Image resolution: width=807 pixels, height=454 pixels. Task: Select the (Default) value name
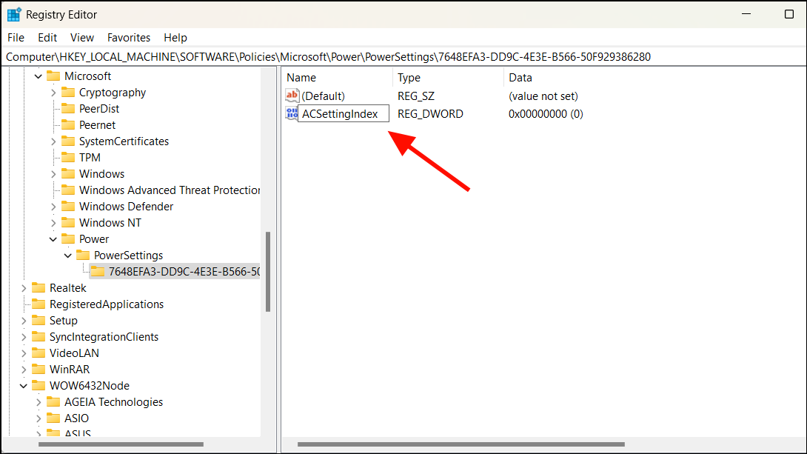(324, 96)
